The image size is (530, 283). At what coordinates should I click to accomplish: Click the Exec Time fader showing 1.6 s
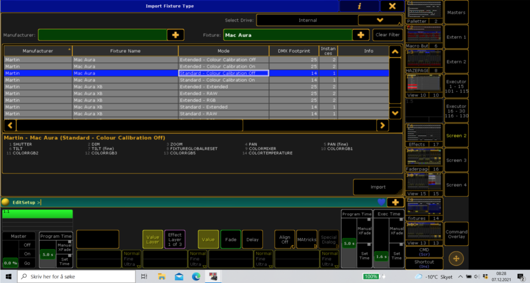[381, 243]
